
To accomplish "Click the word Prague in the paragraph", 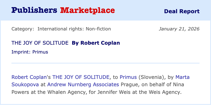I will pos(130,84).
